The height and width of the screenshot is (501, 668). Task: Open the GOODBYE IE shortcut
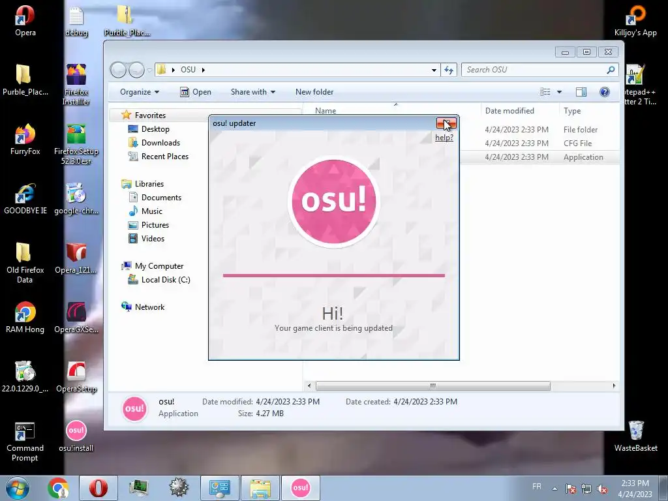tap(25, 198)
